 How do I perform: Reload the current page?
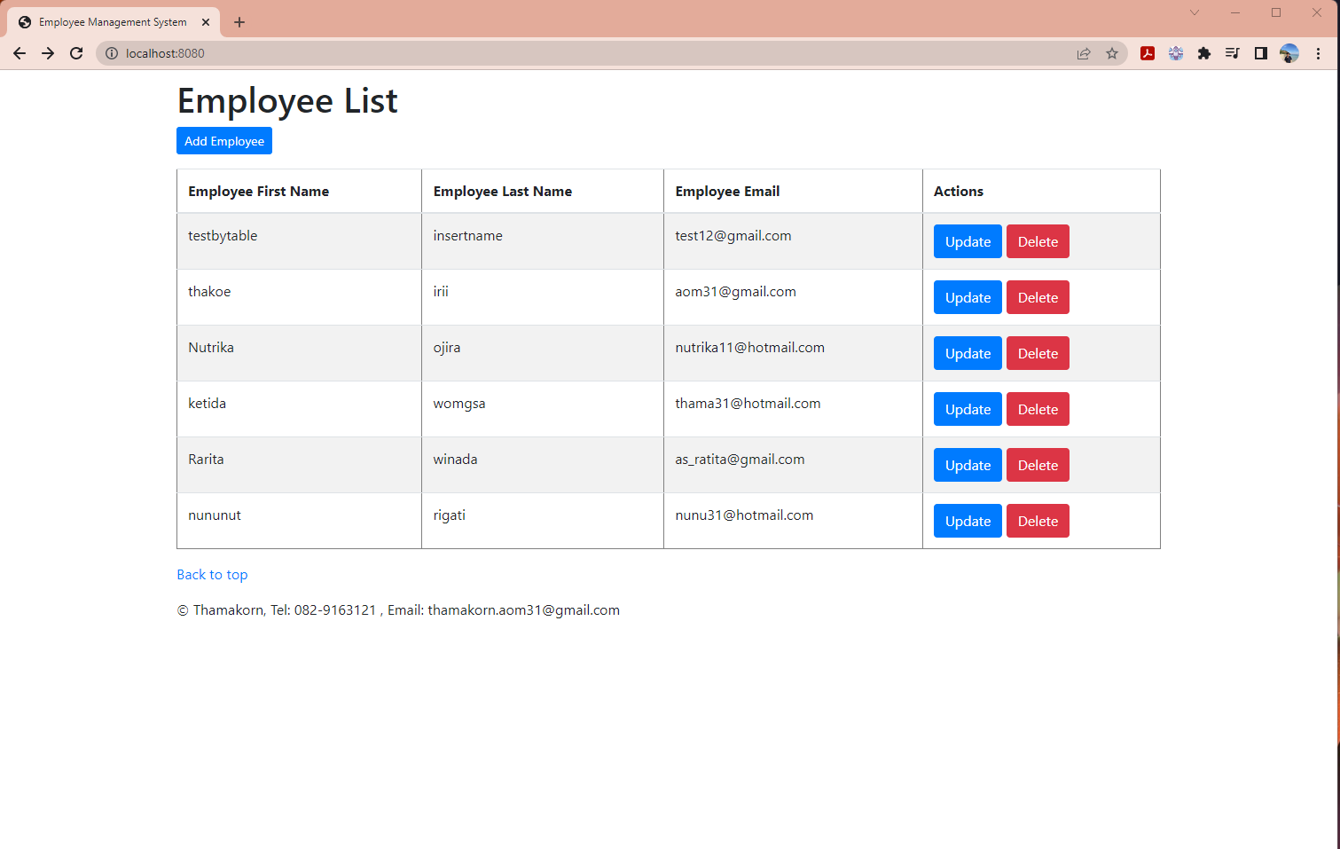tap(76, 53)
